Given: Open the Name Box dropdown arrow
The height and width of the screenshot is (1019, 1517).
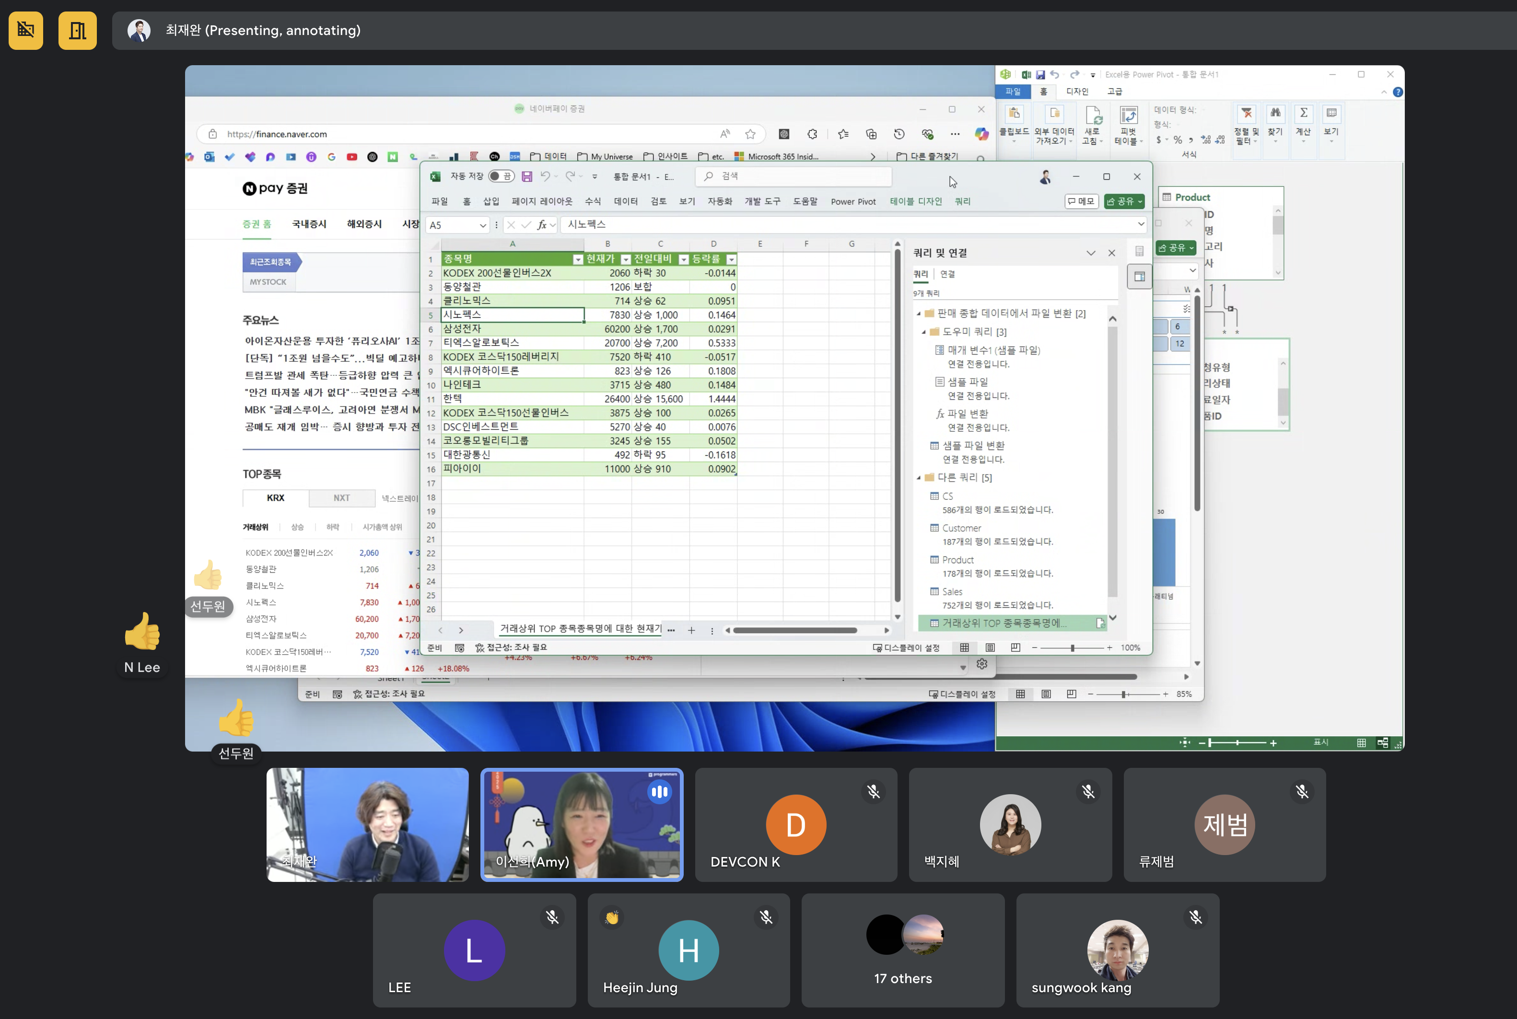Looking at the screenshot, I should tap(483, 225).
